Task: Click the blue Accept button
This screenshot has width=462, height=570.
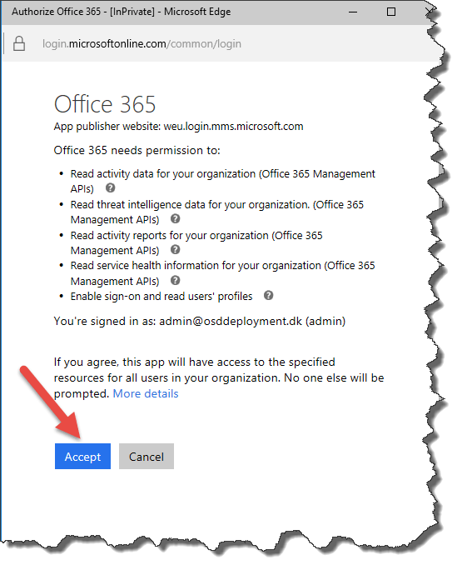Action: coord(82,456)
